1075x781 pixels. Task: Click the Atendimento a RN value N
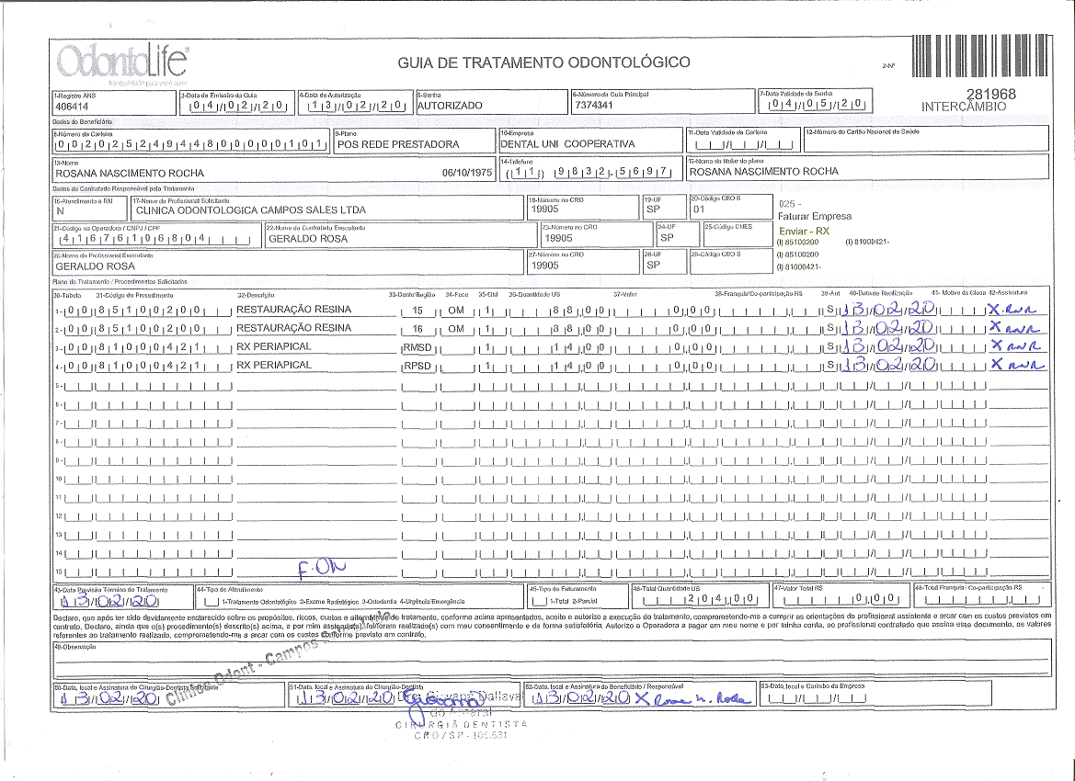click(61, 211)
